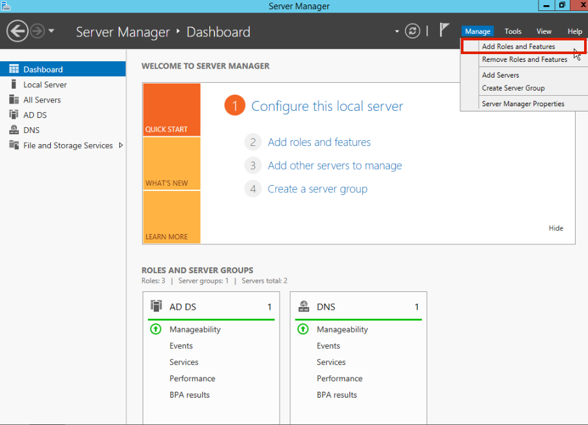This screenshot has width=588, height=425.
Task: Click the forward navigation arrow icon
Action: tap(37, 31)
